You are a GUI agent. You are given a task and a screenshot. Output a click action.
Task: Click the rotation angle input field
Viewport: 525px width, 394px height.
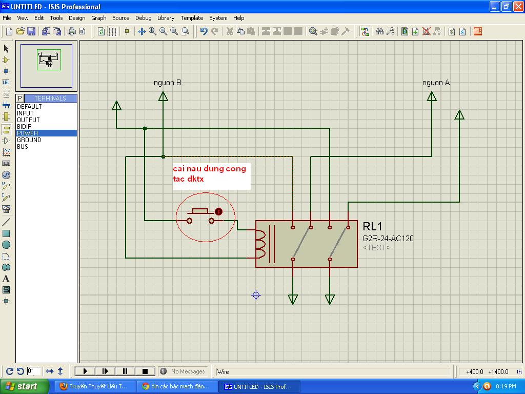point(34,371)
